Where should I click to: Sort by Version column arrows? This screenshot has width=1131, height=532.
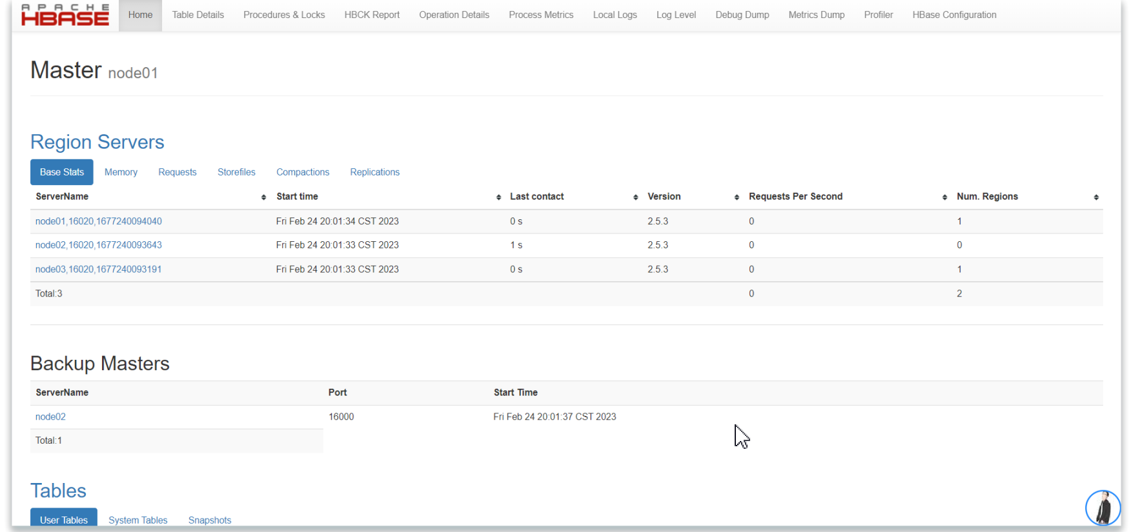737,197
